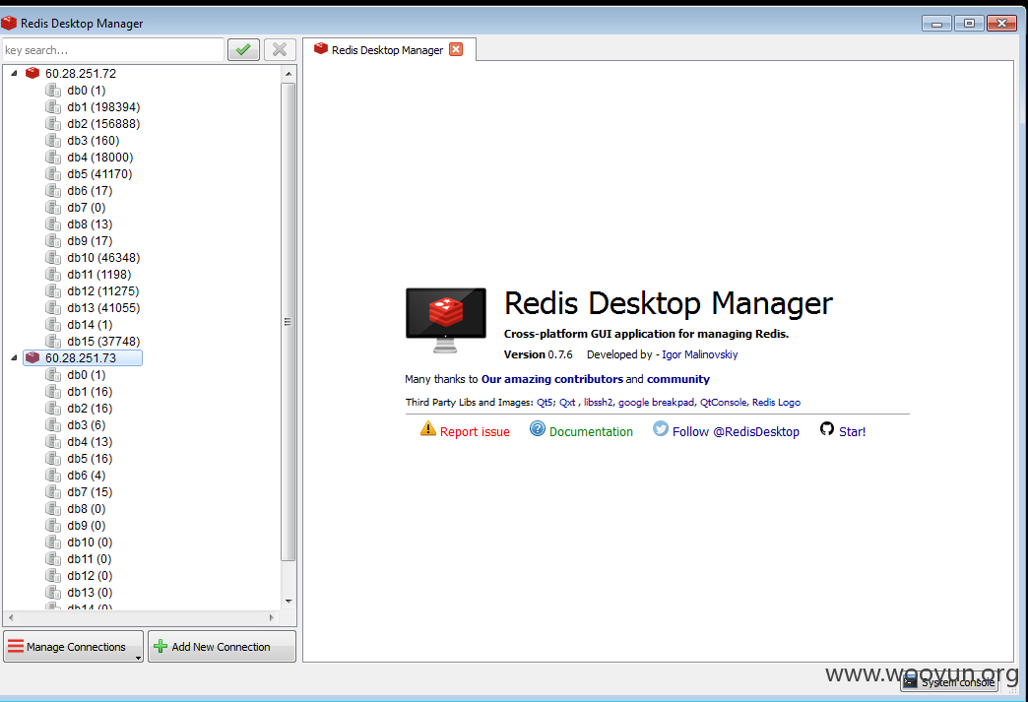Image resolution: width=1028 pixels, height=702 pixels.
Task: Select db8 (13) tree row
Action: [90, 223]
